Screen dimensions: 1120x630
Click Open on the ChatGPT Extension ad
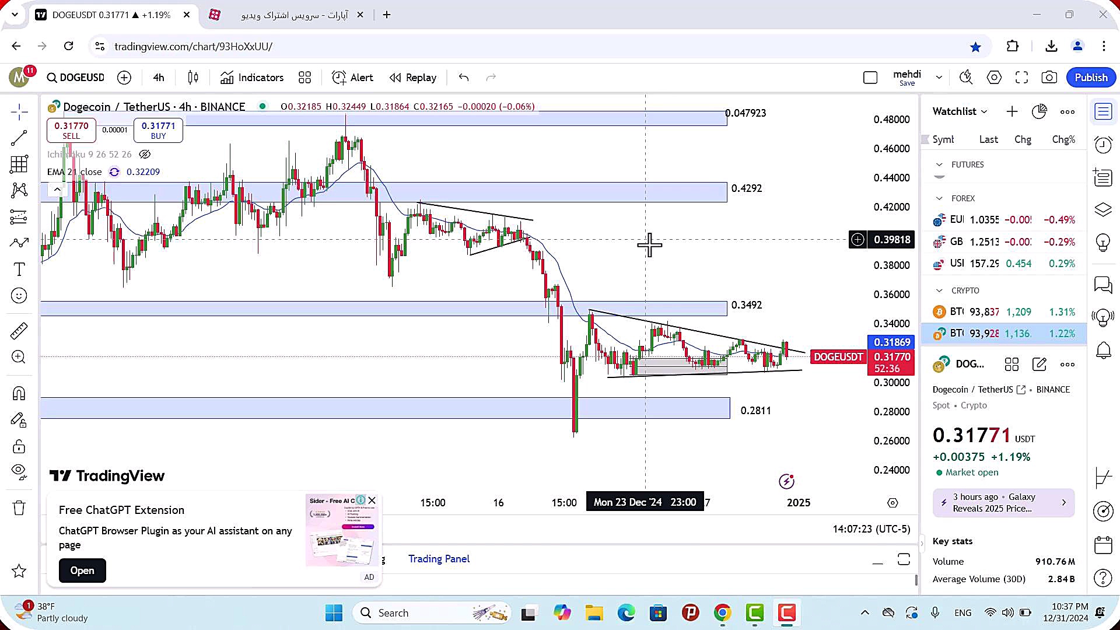[x=82, y=570]
